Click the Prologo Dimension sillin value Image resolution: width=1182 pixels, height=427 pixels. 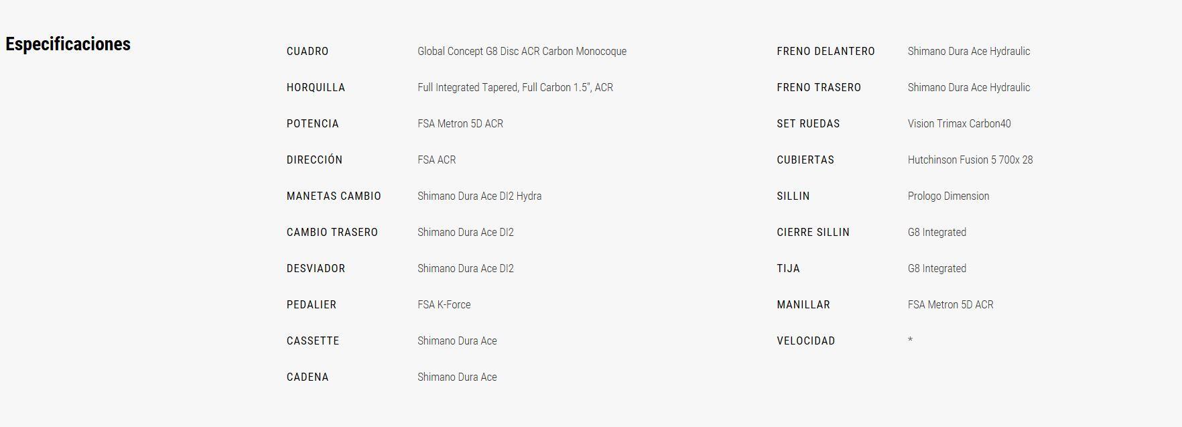coord(948,196)
